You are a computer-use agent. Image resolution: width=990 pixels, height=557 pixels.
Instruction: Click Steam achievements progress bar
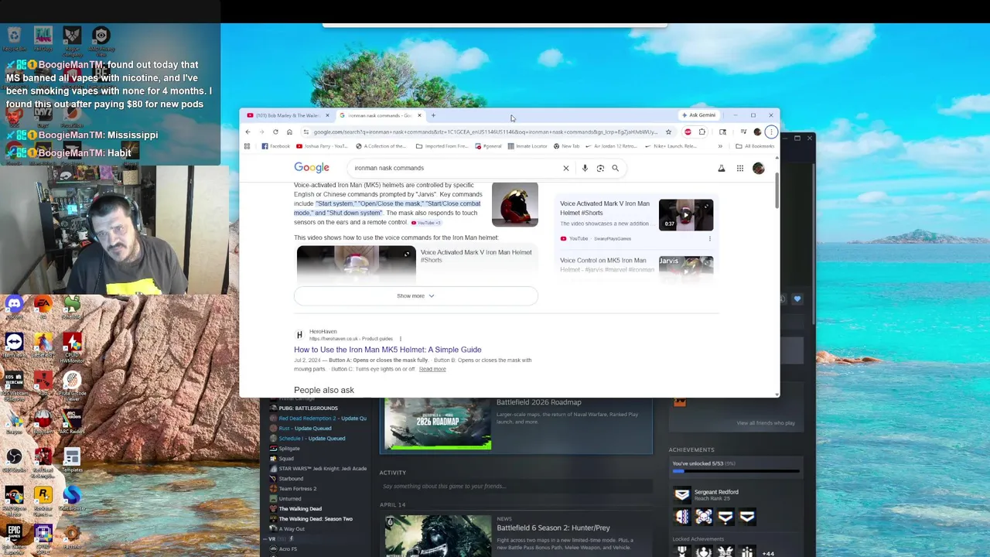[x=736, y=471]
